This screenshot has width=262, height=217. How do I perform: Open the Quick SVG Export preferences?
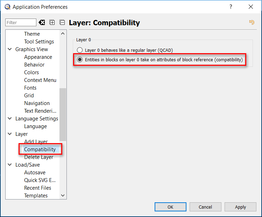pos(40,180)
